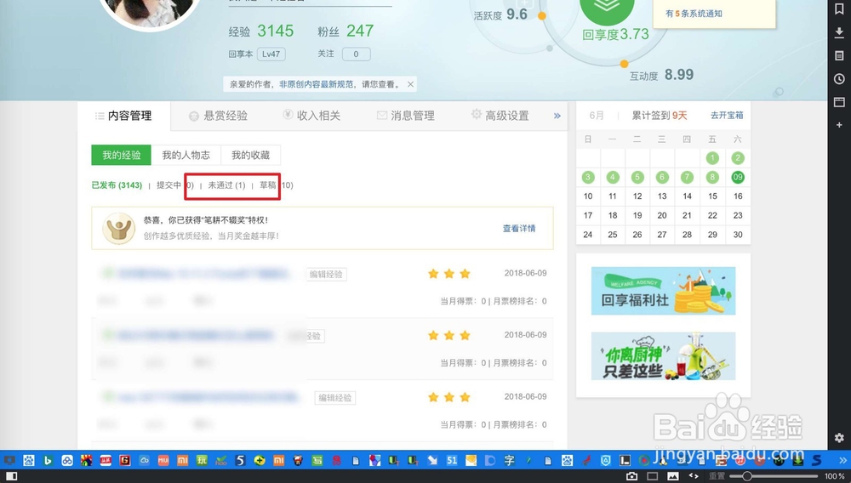Select the 我的经验 sub-tab
Viewport: 851px width, 483px height.
click(122, 155)
